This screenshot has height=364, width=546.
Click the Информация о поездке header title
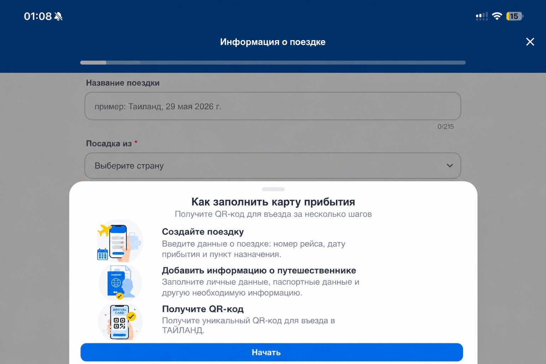pyautogui.click(x=273, y=42)
